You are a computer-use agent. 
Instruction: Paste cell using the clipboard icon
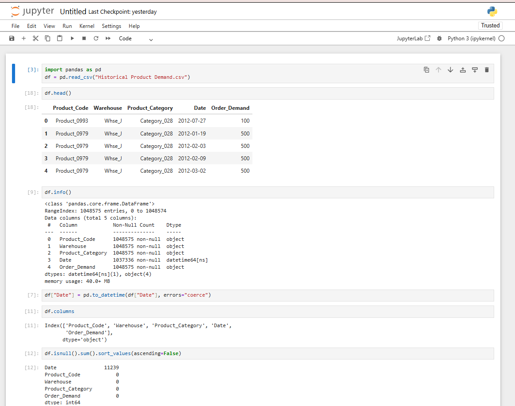(x=59, y=39)
